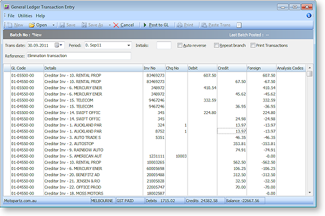Click the 21. JENSEN & RO details cell

tap(93, 181)
